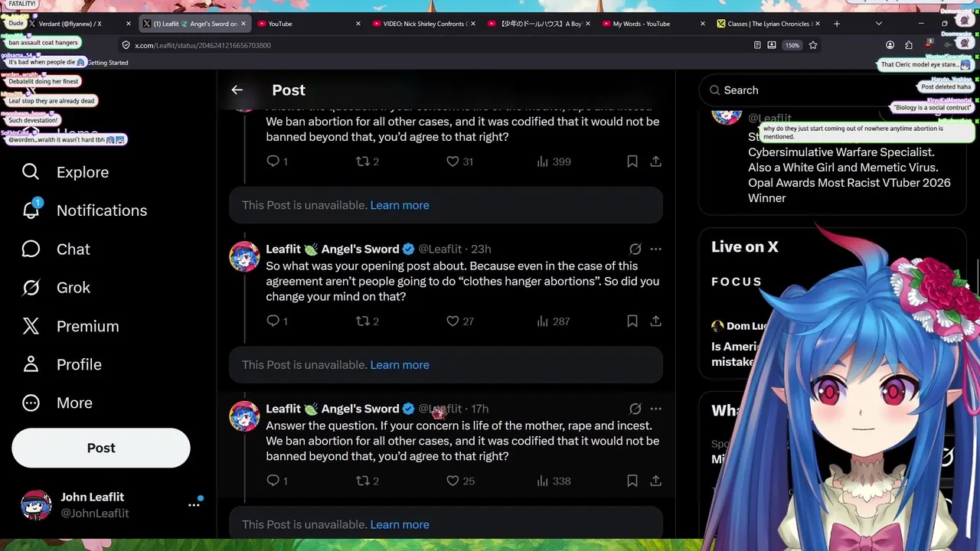Open the 23h timestamp link
This screenshot has width=980, height=551.
481,249
